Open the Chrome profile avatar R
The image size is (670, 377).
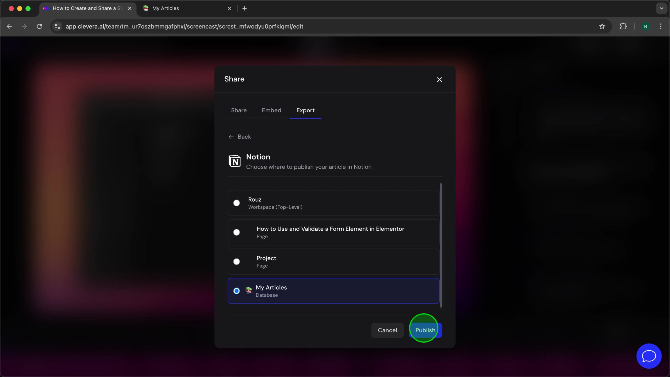645,26
